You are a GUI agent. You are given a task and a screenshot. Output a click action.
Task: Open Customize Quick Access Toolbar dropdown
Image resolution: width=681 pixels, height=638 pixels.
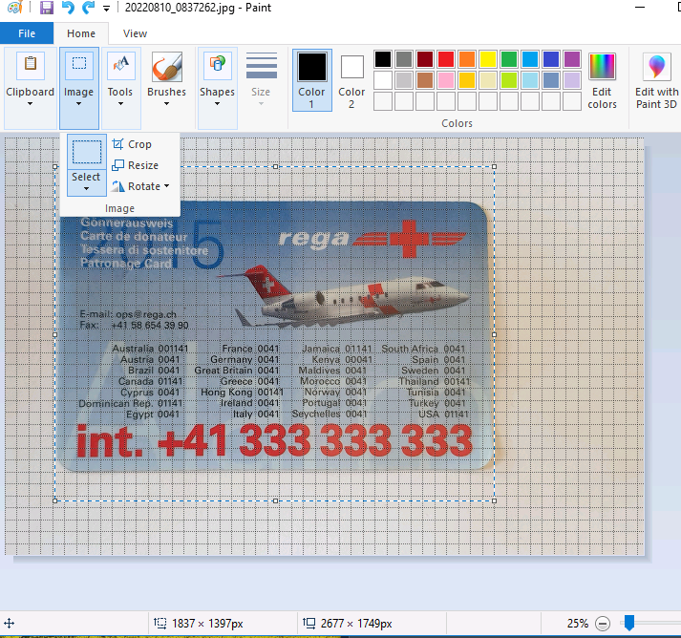pos(106,9)
